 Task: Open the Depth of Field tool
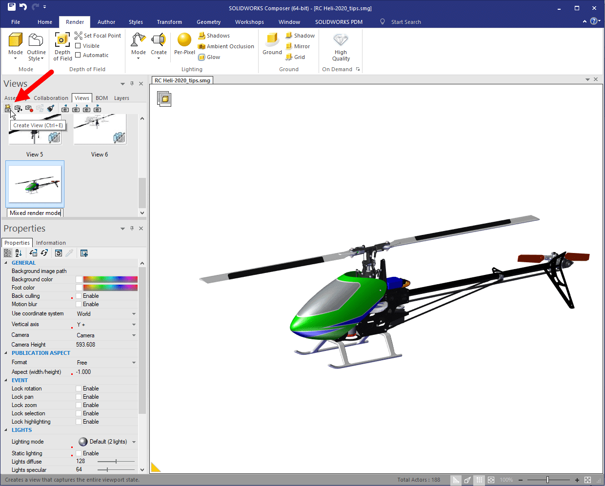point(62,40)
